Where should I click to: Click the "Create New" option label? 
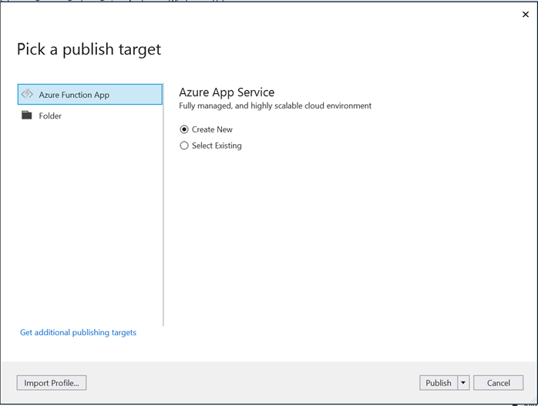pos(212,129)
